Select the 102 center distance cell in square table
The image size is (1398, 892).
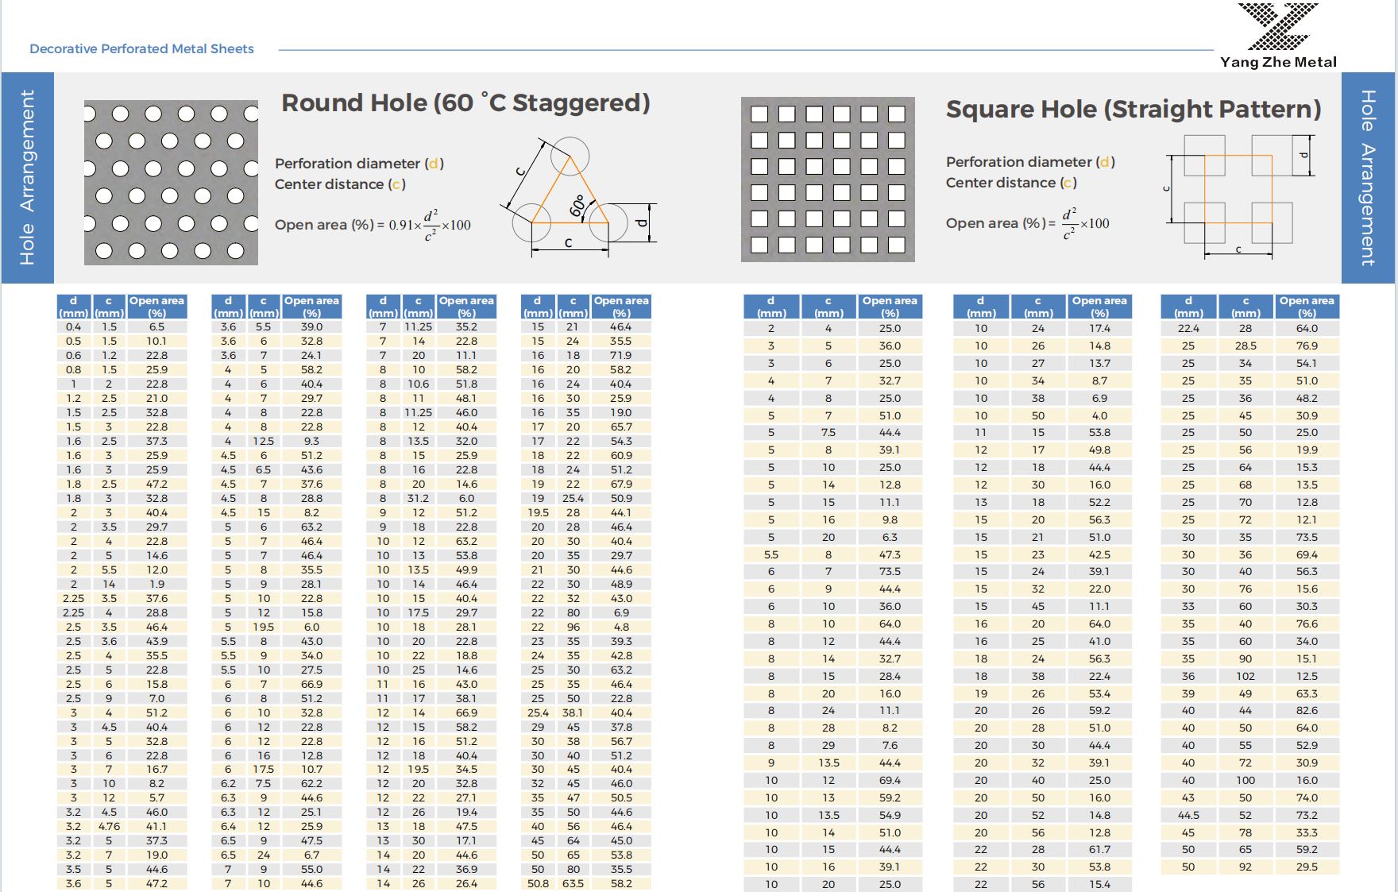(1245, 676)
